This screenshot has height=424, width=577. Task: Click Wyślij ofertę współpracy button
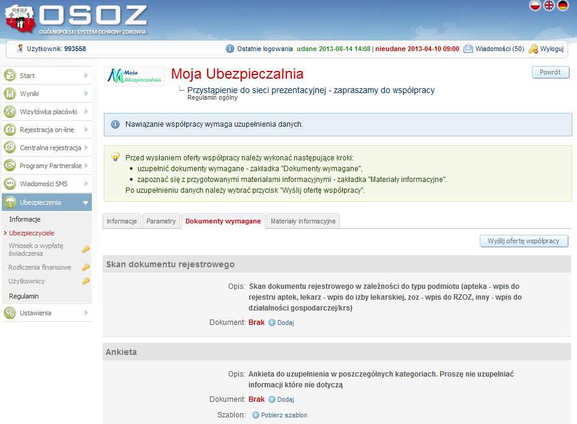[524, 241]
